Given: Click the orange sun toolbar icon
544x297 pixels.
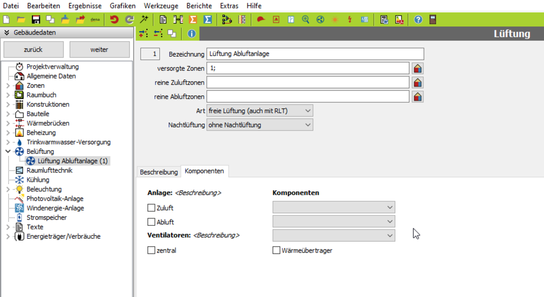Looking at the screenshot, I should click(x=335, y=19).
